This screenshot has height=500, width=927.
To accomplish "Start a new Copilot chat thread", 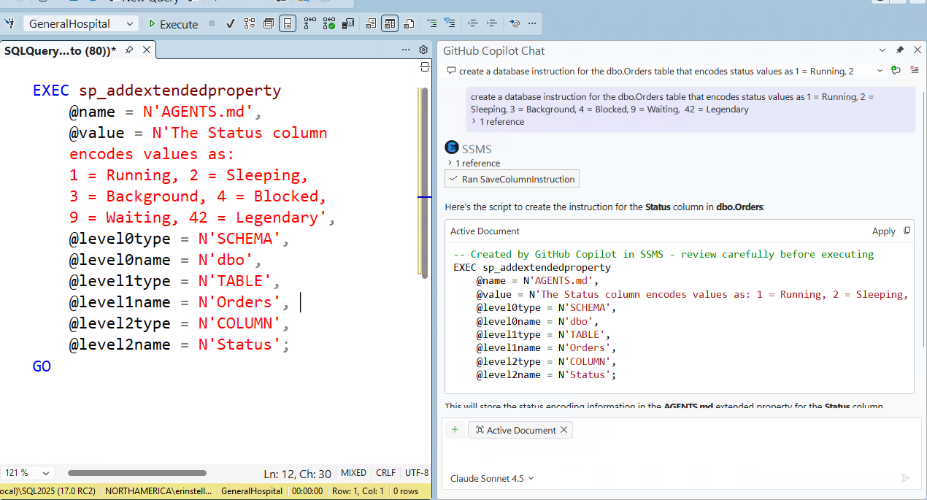I will (x=896, y=71).
